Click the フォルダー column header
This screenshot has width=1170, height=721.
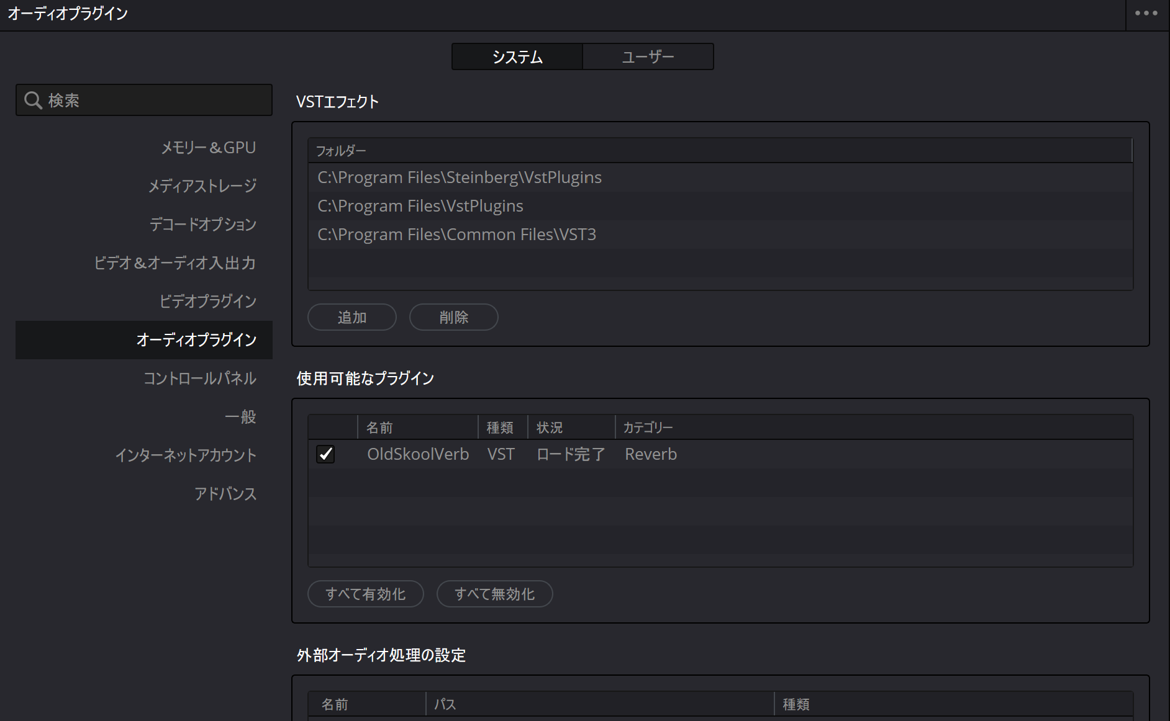pyautogui.click(x=720, y=151)
